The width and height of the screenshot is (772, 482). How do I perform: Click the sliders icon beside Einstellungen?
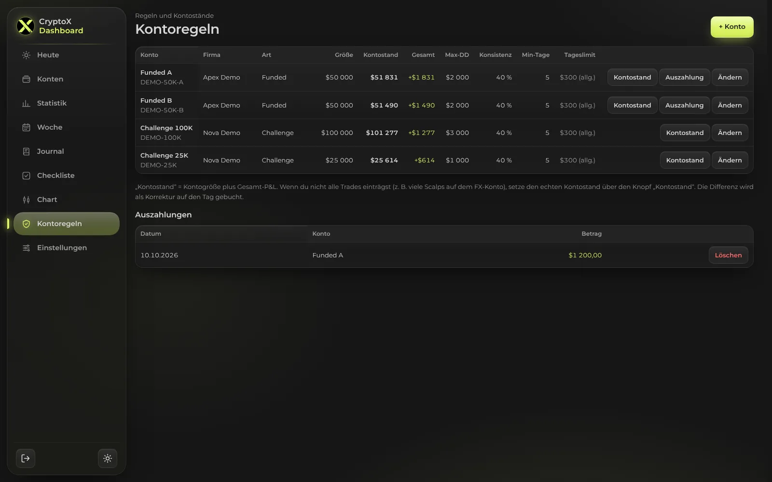[x=27, y=248]
